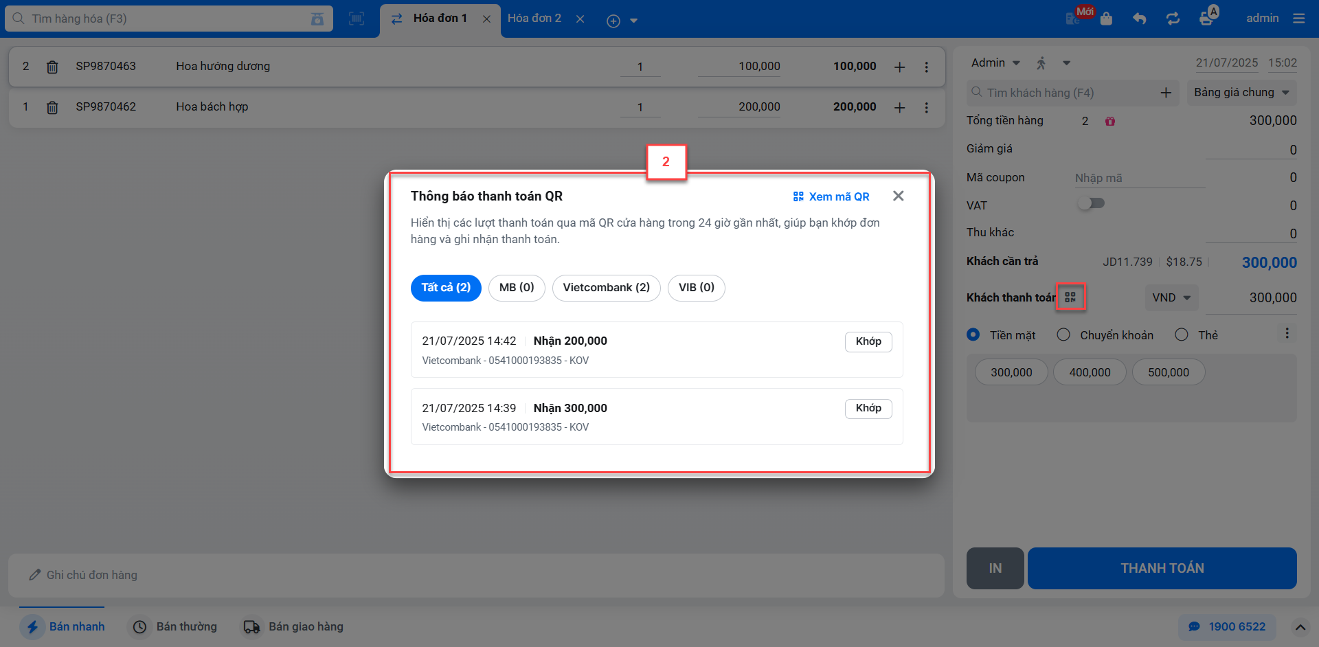Switch to Hóa đơn 2 tab
Image resolution: width=1319 pixels, height=647 pixels.
534,19
